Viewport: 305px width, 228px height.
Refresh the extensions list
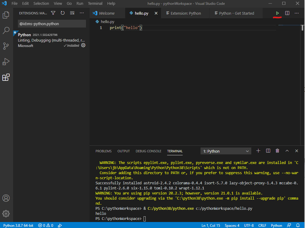pos(63,13)
